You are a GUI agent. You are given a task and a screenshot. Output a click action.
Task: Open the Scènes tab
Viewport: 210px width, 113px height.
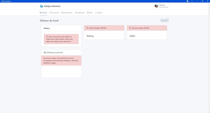click(x=99, y=13)
